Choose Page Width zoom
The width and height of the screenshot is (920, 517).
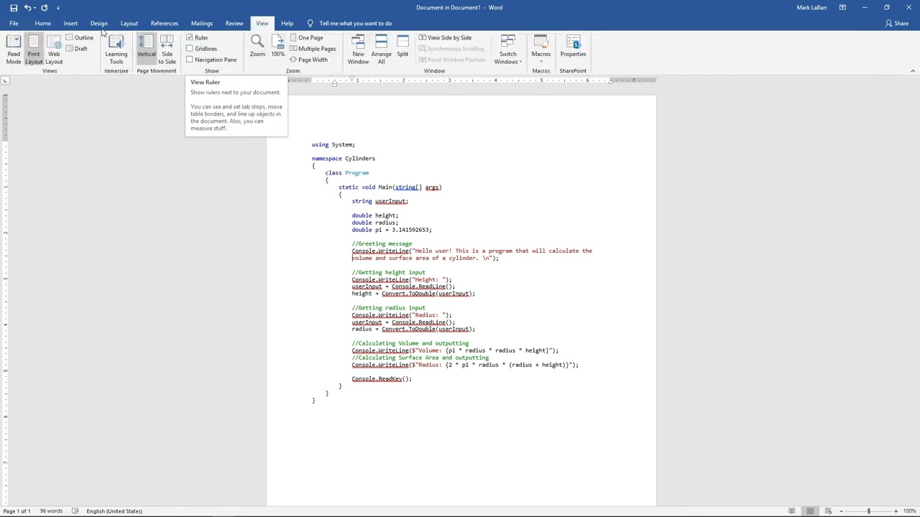(309, 60)
